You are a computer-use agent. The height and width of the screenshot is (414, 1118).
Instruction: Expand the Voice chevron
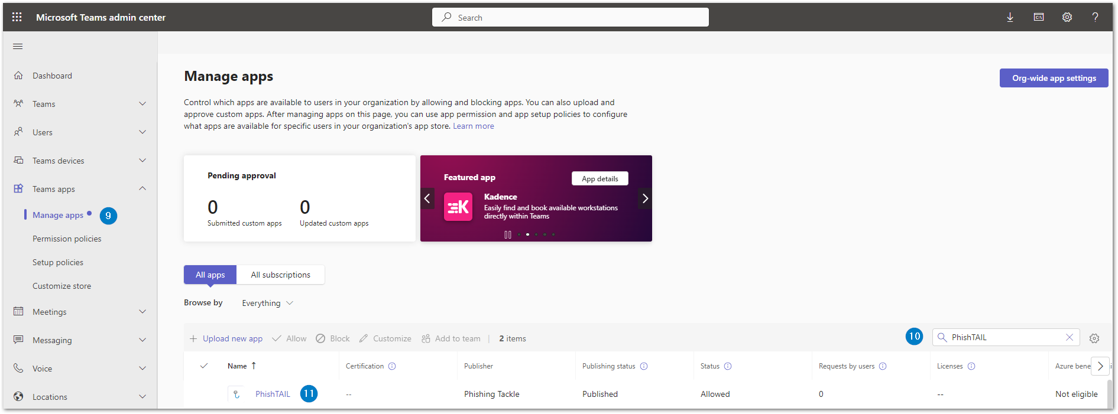pyautogui.click(x=142, y=368)
